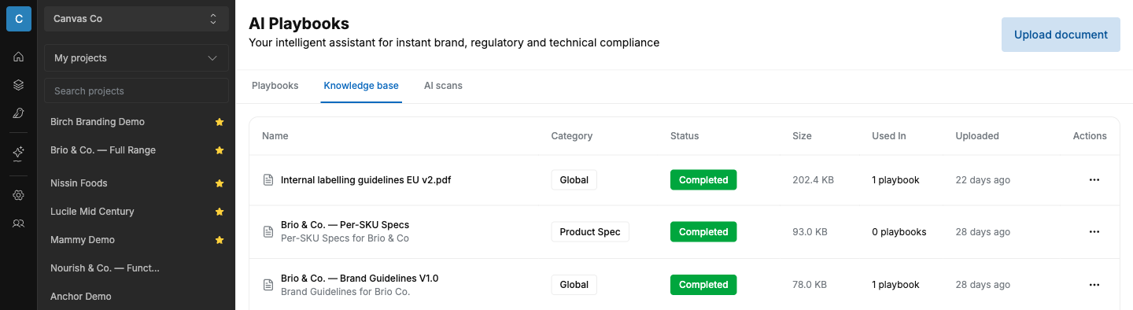
Task: Focus the Search projects field
Action: point(136,91)
